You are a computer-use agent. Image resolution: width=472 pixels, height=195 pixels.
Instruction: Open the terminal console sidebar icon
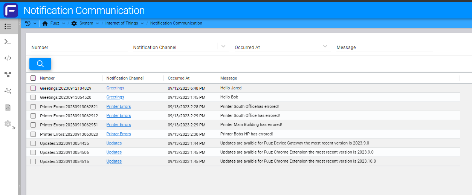8,41
